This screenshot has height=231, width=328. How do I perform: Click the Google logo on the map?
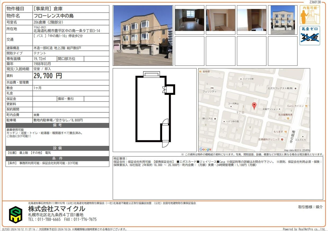tap(206, 149)
